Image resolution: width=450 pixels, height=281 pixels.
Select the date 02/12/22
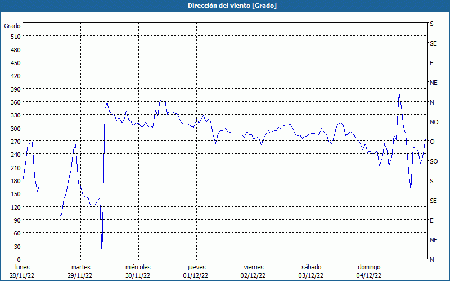pos(254,275)
